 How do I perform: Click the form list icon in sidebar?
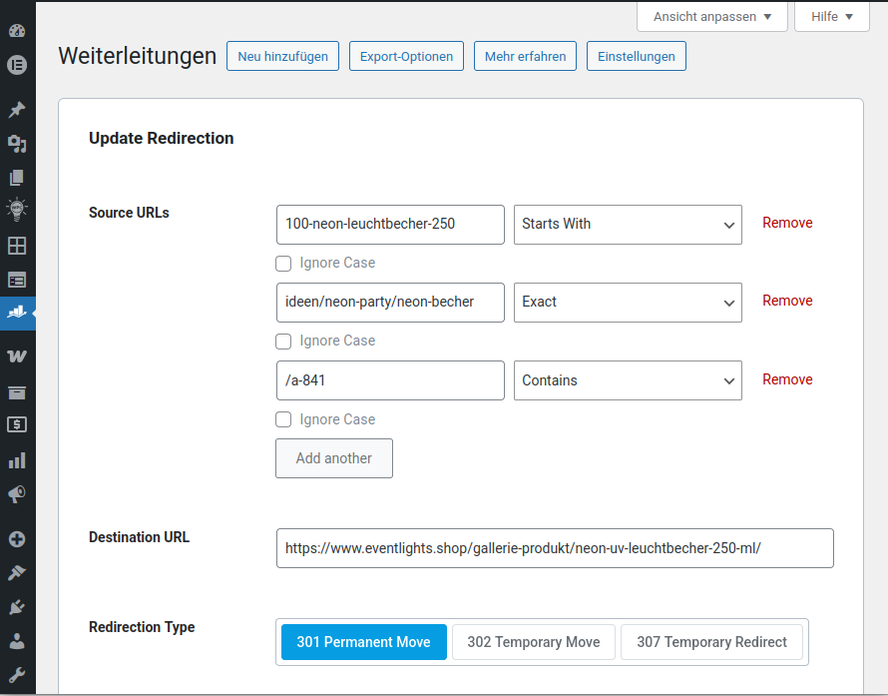(x=17, y=280)
